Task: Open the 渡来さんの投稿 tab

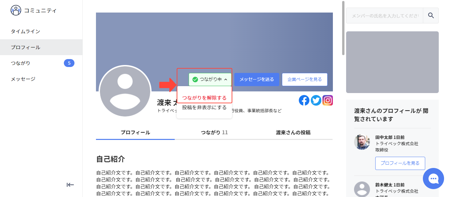Action: tap(293, 133)
